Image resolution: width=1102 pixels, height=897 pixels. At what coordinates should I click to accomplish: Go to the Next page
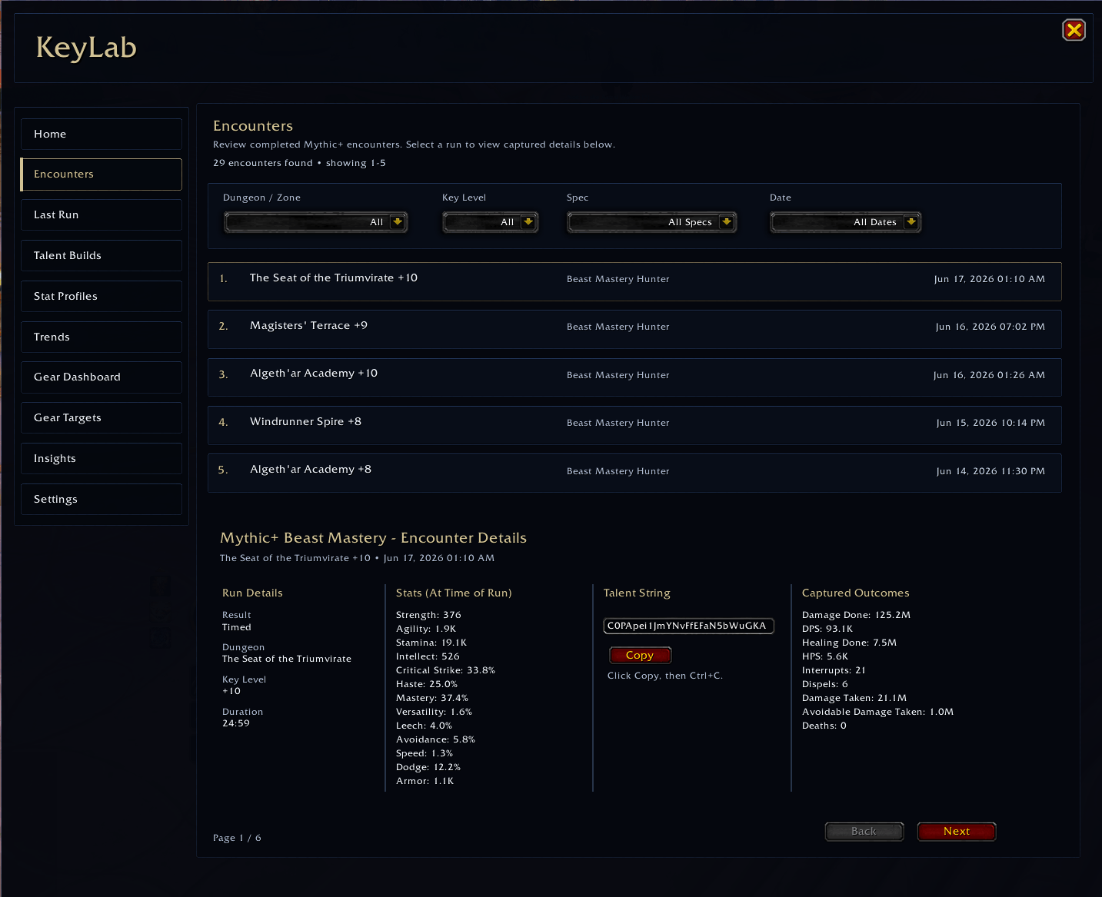(957, 832)
